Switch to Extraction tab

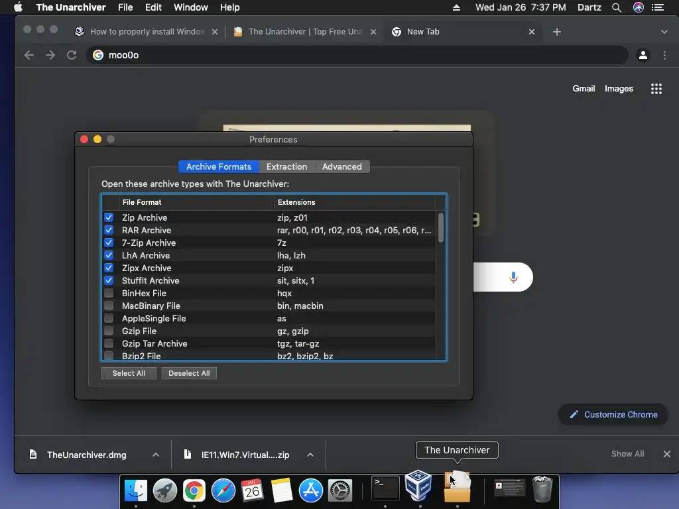[x=286, y=166]
